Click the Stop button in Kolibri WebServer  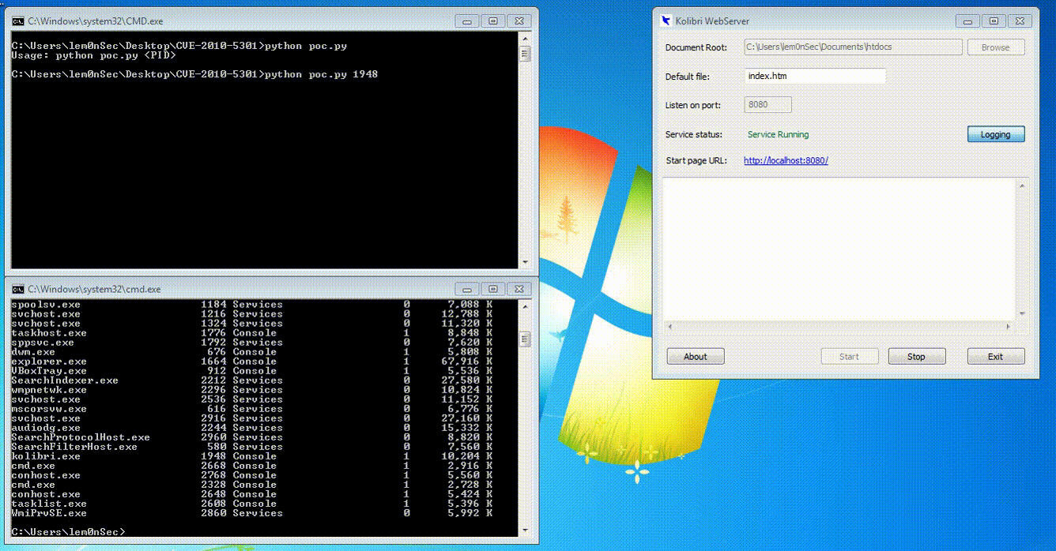(x=917, y=357)
